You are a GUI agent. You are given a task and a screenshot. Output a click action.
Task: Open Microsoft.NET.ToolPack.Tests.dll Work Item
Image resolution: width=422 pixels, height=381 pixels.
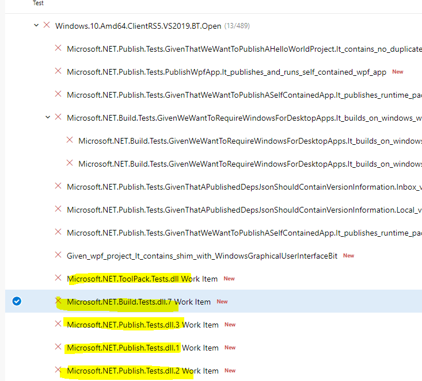[x=142, y=279]
